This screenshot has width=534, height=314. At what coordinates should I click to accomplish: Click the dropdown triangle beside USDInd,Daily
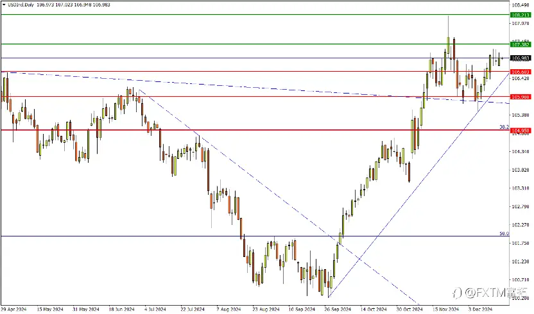click(x=4, y=4)
